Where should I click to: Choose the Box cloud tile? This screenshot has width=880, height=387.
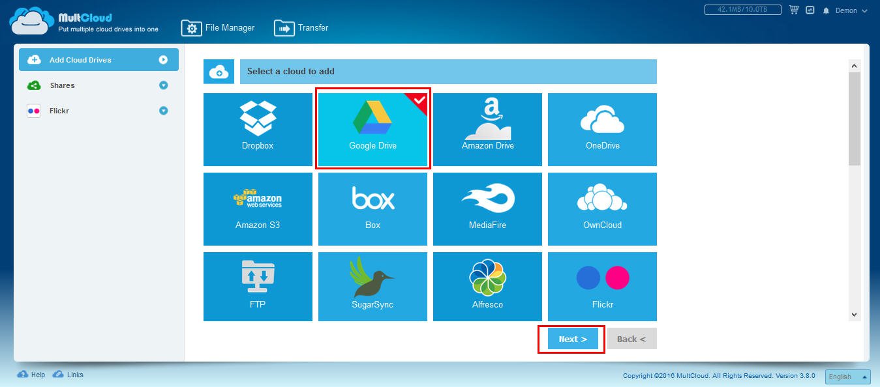372,209
